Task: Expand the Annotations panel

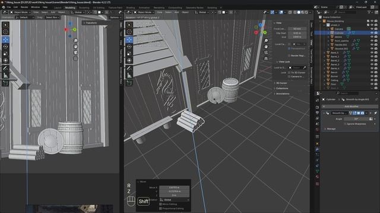Action: [283, 93]
